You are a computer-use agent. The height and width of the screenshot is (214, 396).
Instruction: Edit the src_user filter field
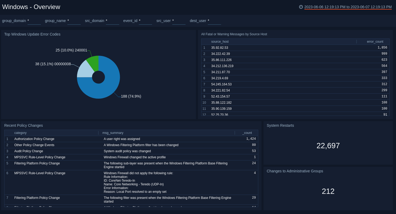click(179, 21)
